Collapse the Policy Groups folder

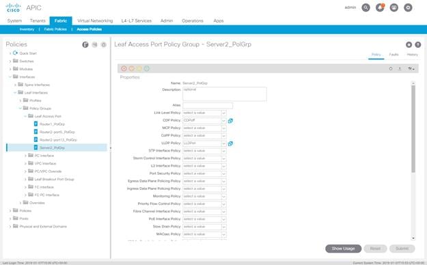point(20,109)
